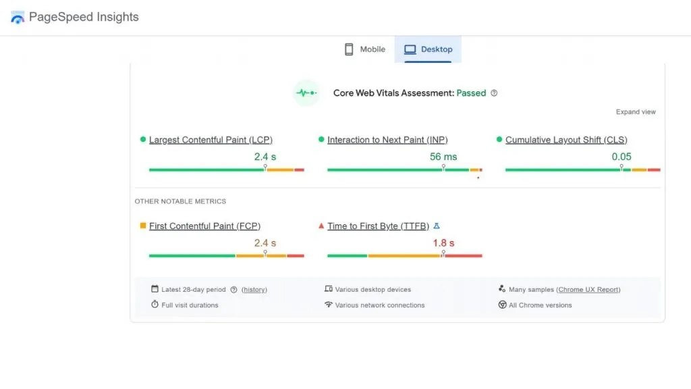The height and width of the screenshot is (389, 691).
Task: Click the FCP distribution bar marker
Action: point(265,254)
